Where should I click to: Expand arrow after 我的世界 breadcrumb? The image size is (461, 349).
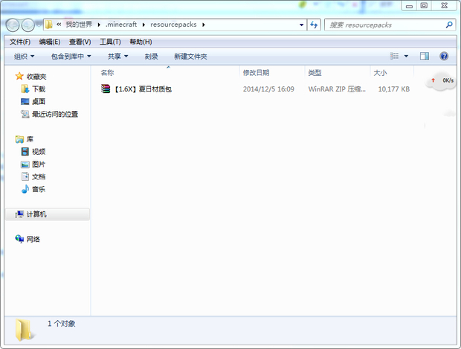point(99,25)
